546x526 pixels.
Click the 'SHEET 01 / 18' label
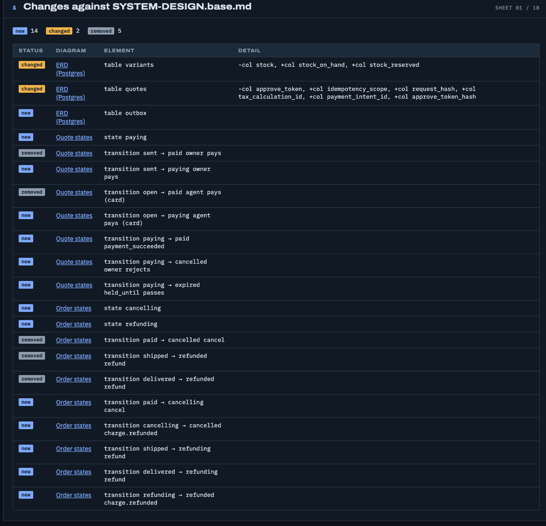[517, 8]
